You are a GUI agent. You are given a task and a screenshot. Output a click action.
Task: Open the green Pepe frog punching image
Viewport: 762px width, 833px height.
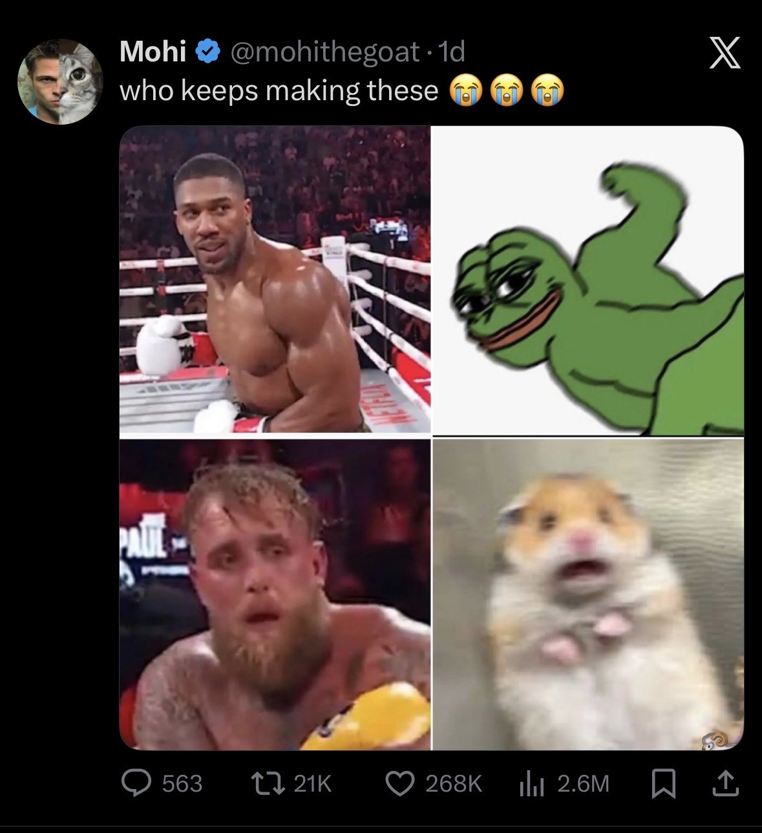click(587, 279)
